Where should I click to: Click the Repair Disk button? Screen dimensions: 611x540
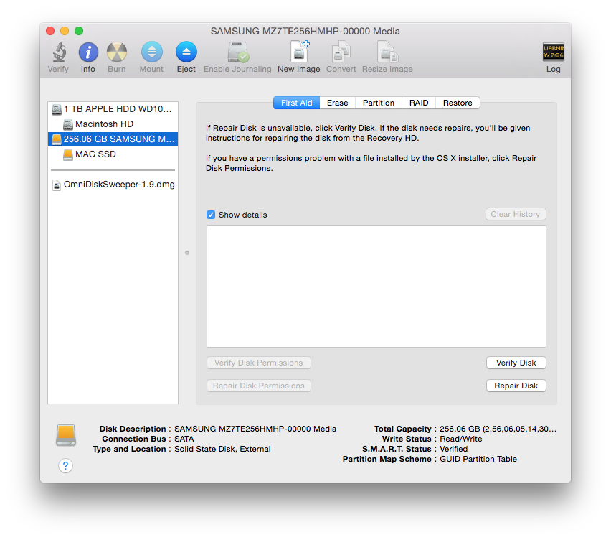click(x=516, y=386)
